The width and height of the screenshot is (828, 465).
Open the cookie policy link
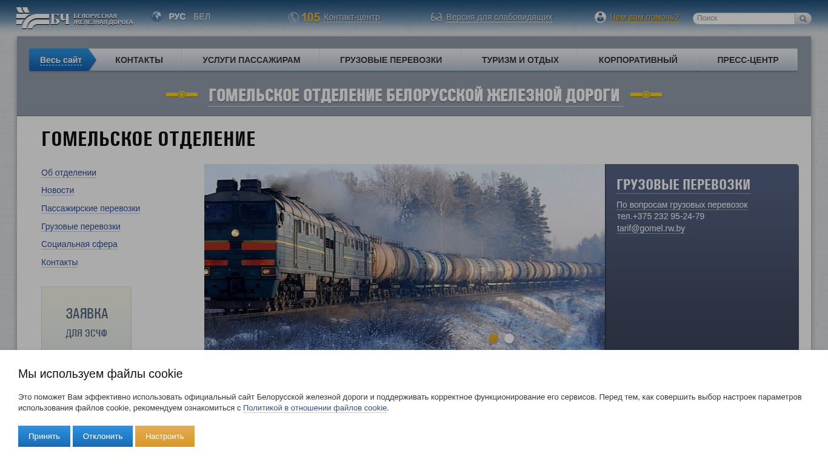pyautogui.click(x=315, y=408)
